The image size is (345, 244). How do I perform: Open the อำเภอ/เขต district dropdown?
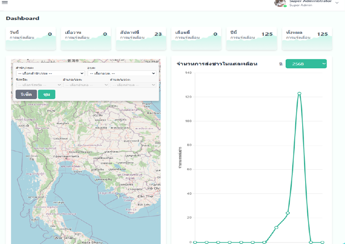[86, 85]
